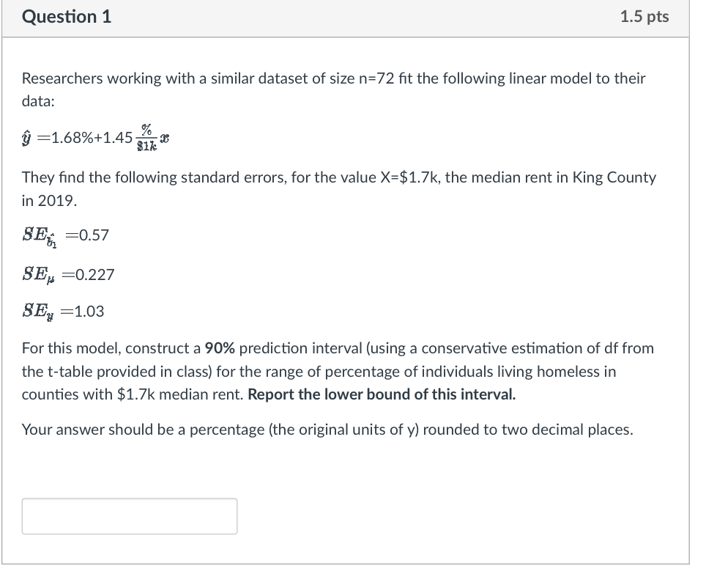
Task: Click inside the answer input field
Action: pyautogui.click(x=130, y=516)
